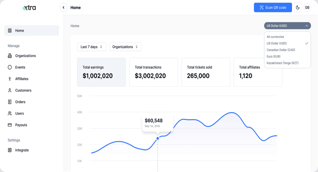Click the Home breadcrumb link
The height and width of the screenshot is (172, 318).
coord(75,26)
